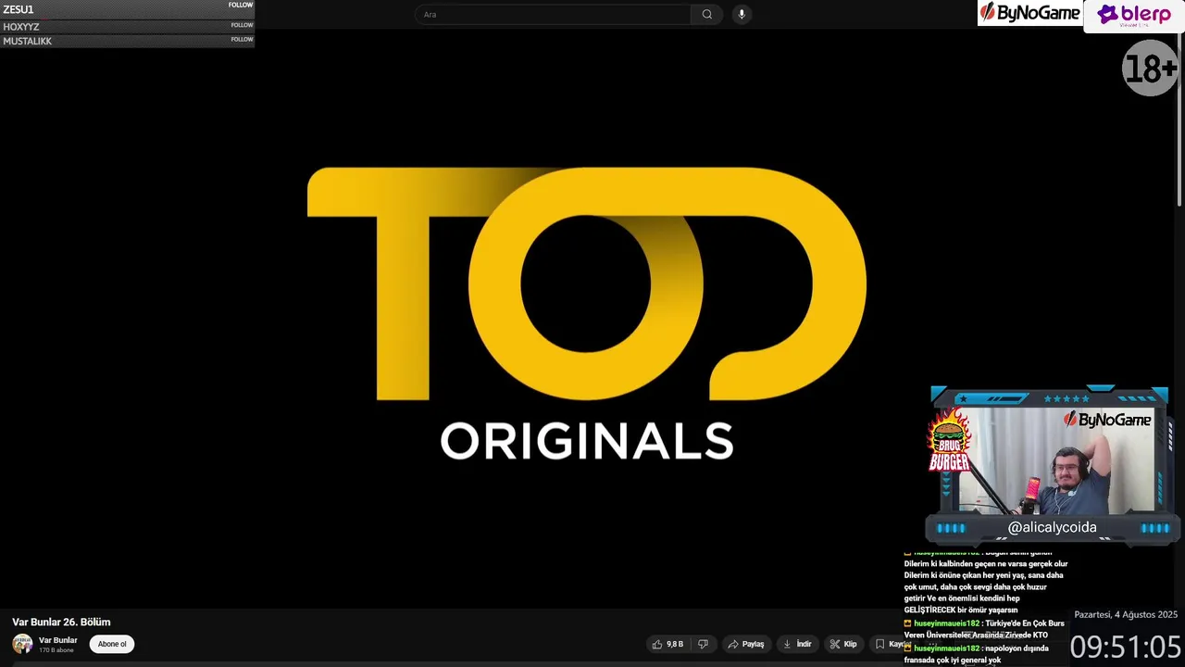Click date Pazartesi, 4 Ağustos 2025
Image resolution: width=1185 pixels, height=667 pixels.
pyautogui.click(x=1126, y=615)
